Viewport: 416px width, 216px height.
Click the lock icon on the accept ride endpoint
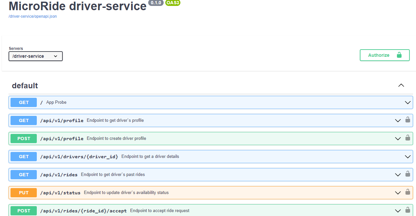pos(408,210)
